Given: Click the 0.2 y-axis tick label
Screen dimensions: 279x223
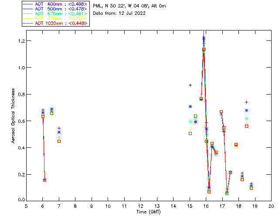Looking at the screenshot, I should (x=21, y=175).
